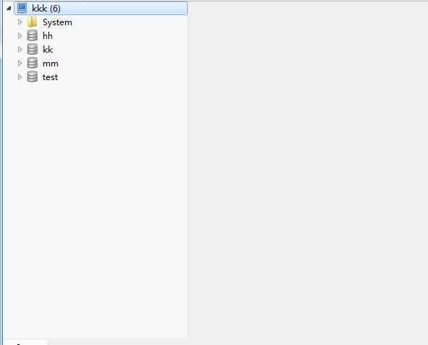Viewport: 428px width, 345px height.
Task: Select the mm database label
Action: (x=51, y=64)
